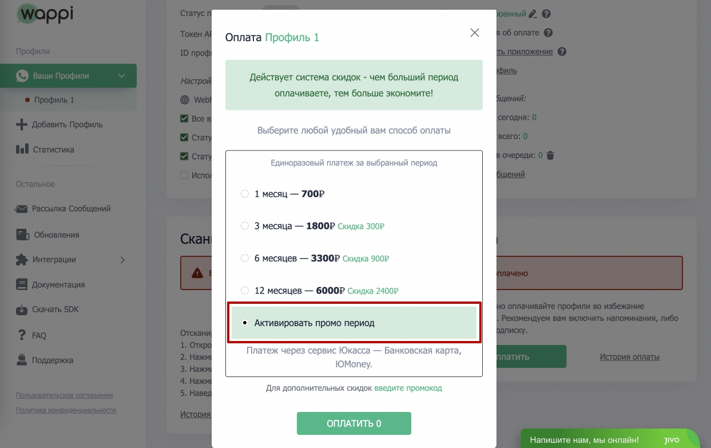This screenshot has width=711, height=448.
Task: Expand the Интеграции submenu arrow
Action: [x=122, y=260]
